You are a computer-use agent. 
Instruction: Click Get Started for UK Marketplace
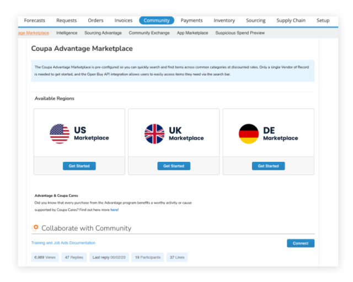point(174,166)
